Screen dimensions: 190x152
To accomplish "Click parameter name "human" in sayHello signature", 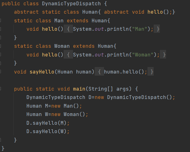I will click(84, 72).
